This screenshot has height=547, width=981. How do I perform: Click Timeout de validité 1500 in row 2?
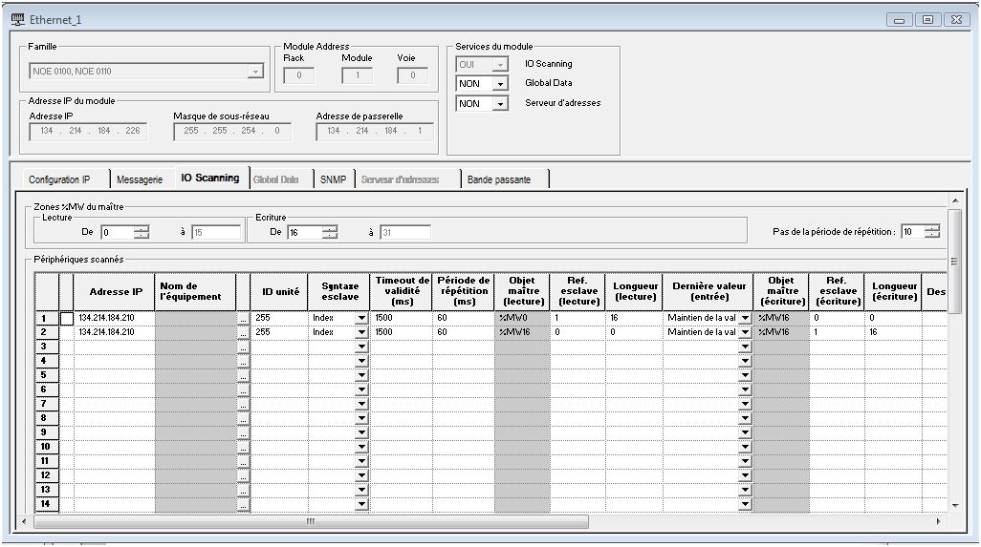383,332
